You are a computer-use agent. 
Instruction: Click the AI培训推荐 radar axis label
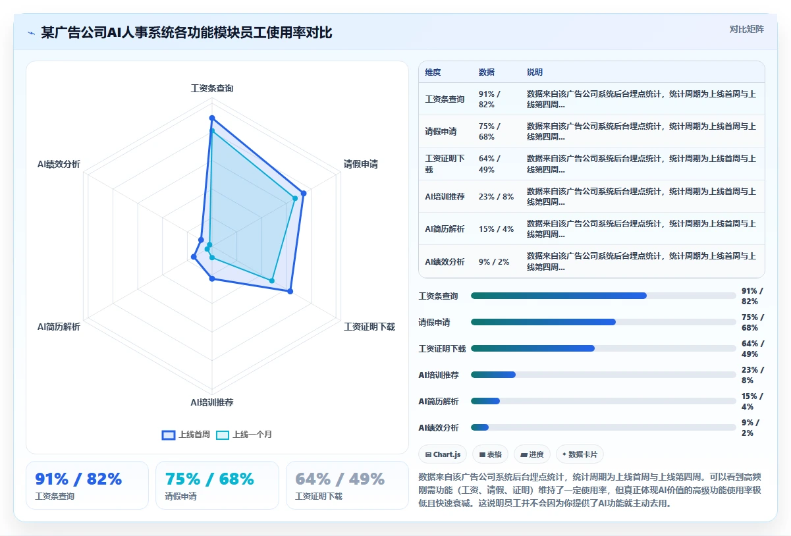click(212, 402)
